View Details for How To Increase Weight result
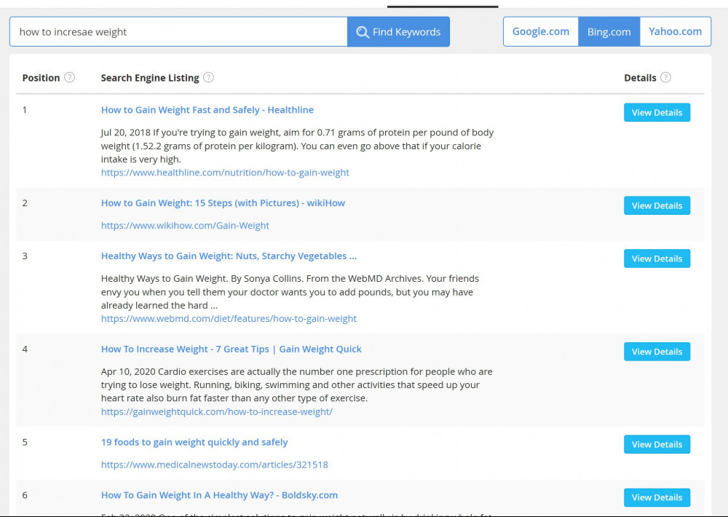The height and width of the screenshot is (517, 728). (657, 352)
